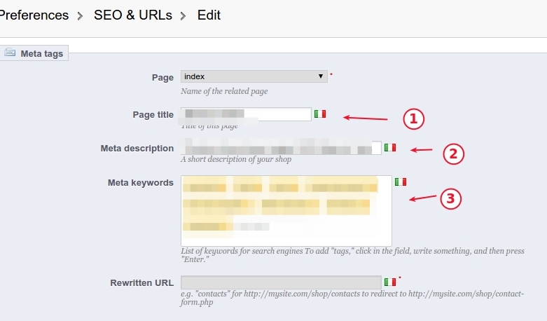Click the Edit breadcrumb item

pos(209,15)
